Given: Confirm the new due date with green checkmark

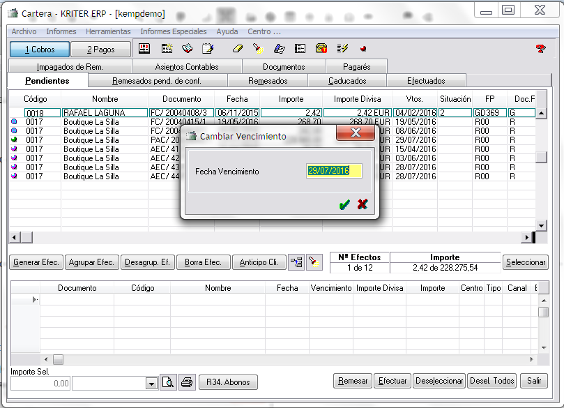Looking at the screenshot, I should [x=344, y=204].
